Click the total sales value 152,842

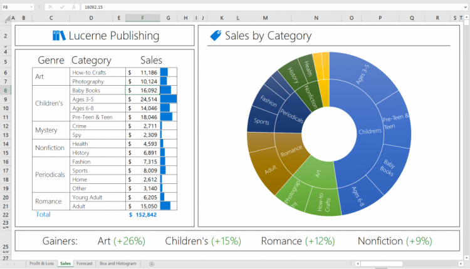pos(143,215)
